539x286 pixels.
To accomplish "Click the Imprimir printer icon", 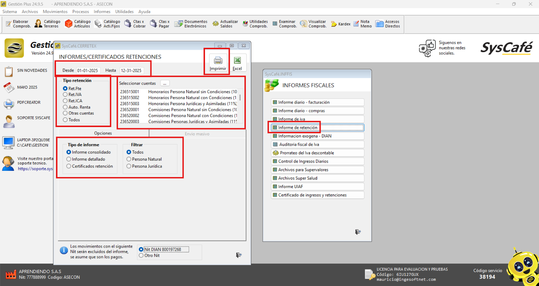I will coord(218,61).
